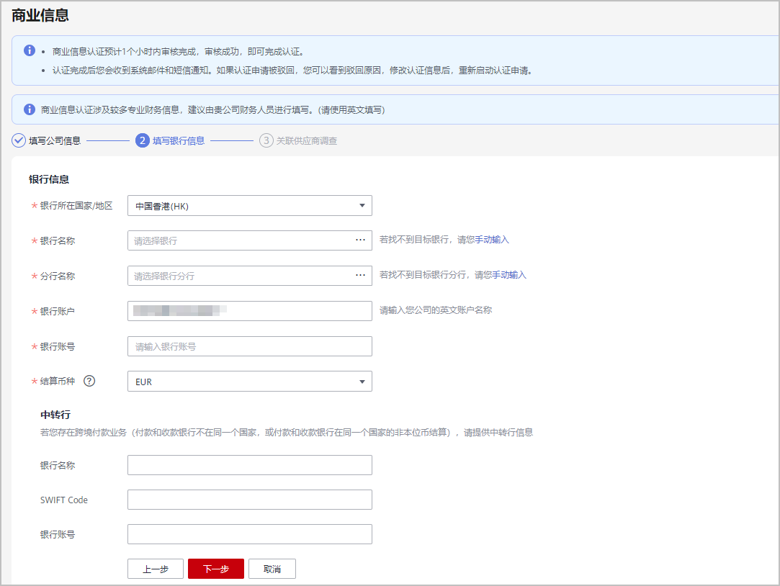Click the 请输入银行账号 input field
The image size is (780, 586).
point(250,346)
